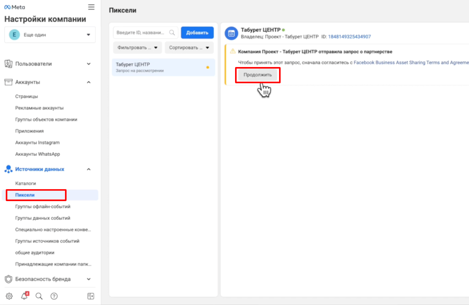Open the Сортировать dropdown

[189, 48]
